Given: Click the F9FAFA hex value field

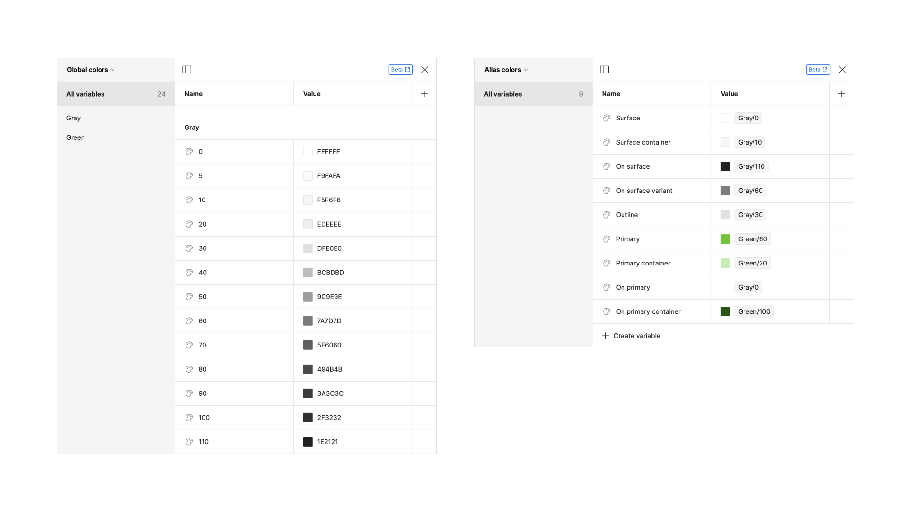Looking at the screenshot, I should tap(328, 176).
